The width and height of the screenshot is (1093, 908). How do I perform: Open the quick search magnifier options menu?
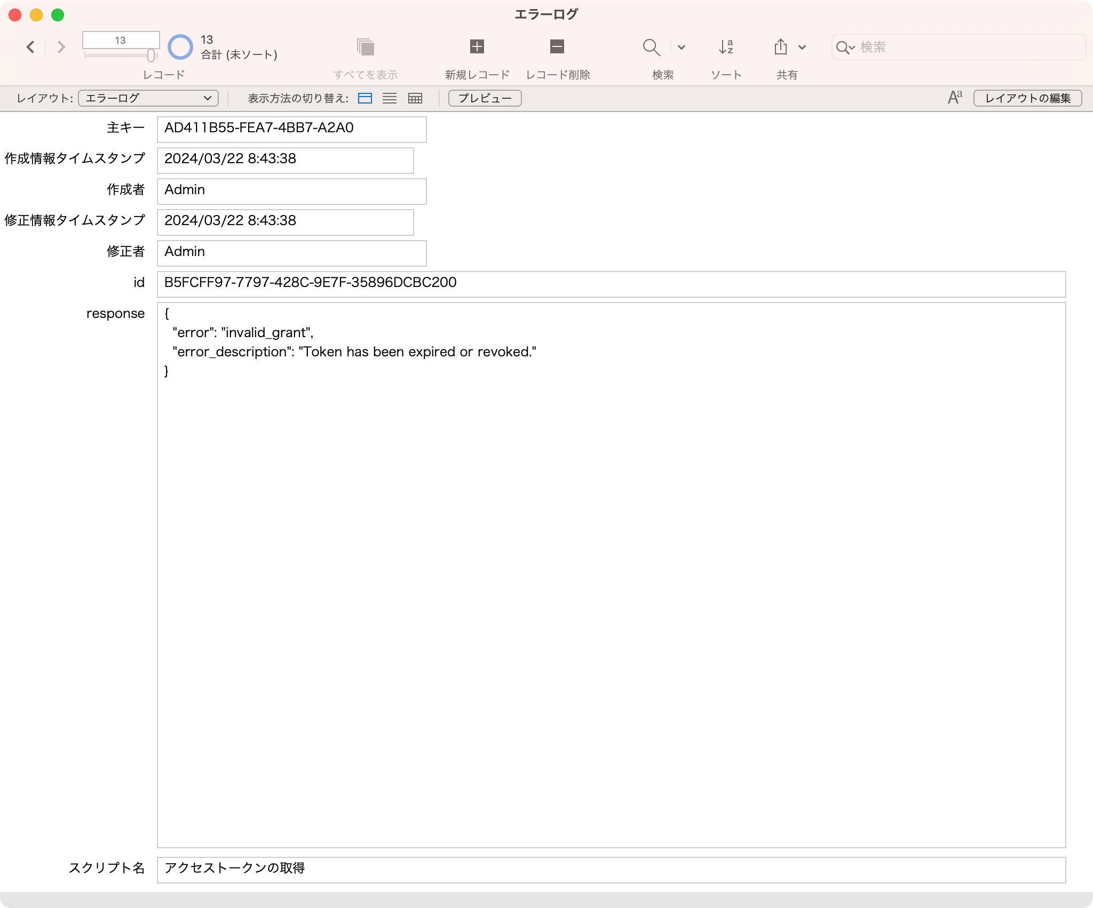coord(845,47)
